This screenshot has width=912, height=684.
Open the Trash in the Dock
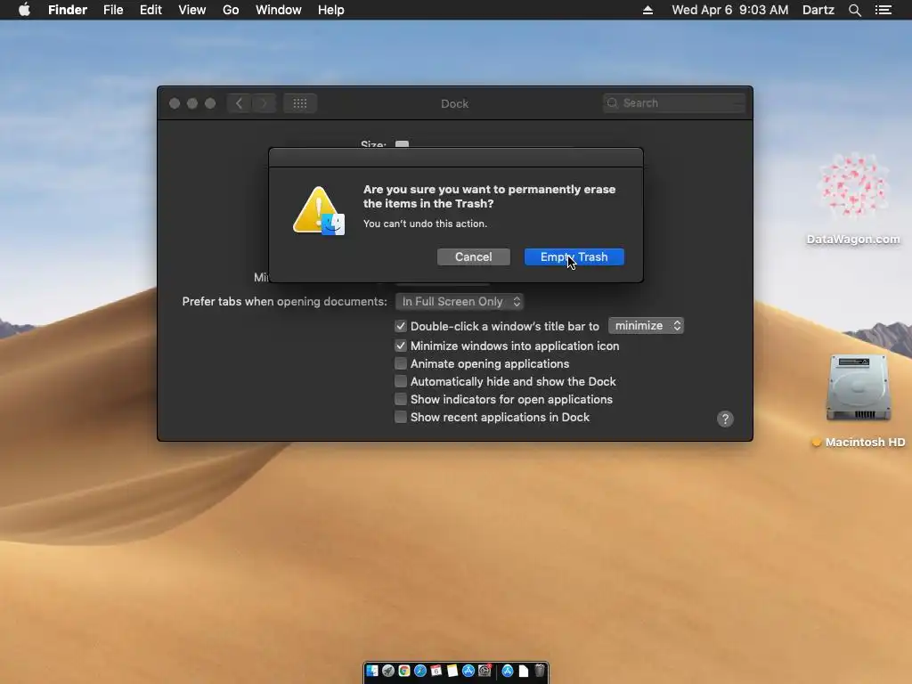540,671
